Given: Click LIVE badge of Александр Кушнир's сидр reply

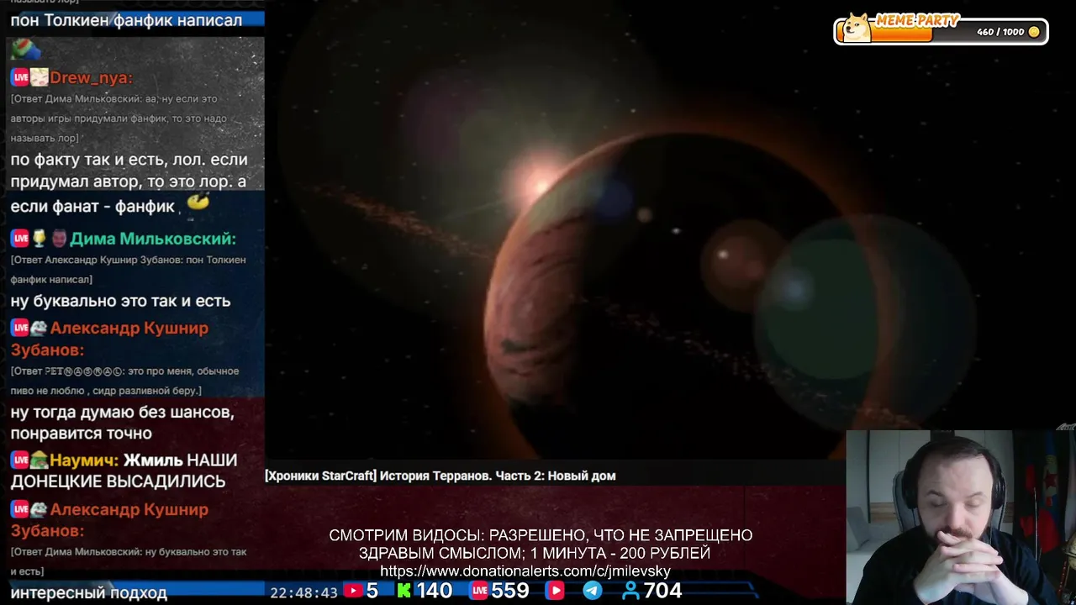Looking at the screenshot, I should point(20,328).
